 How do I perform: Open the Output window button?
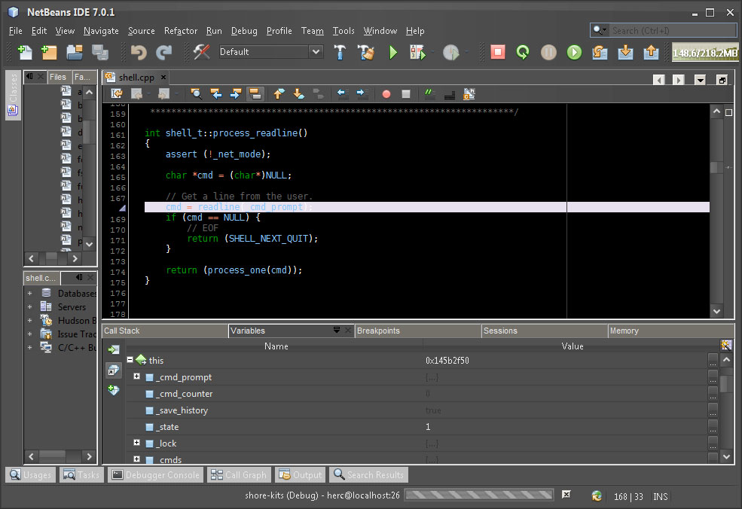[301, 474]
